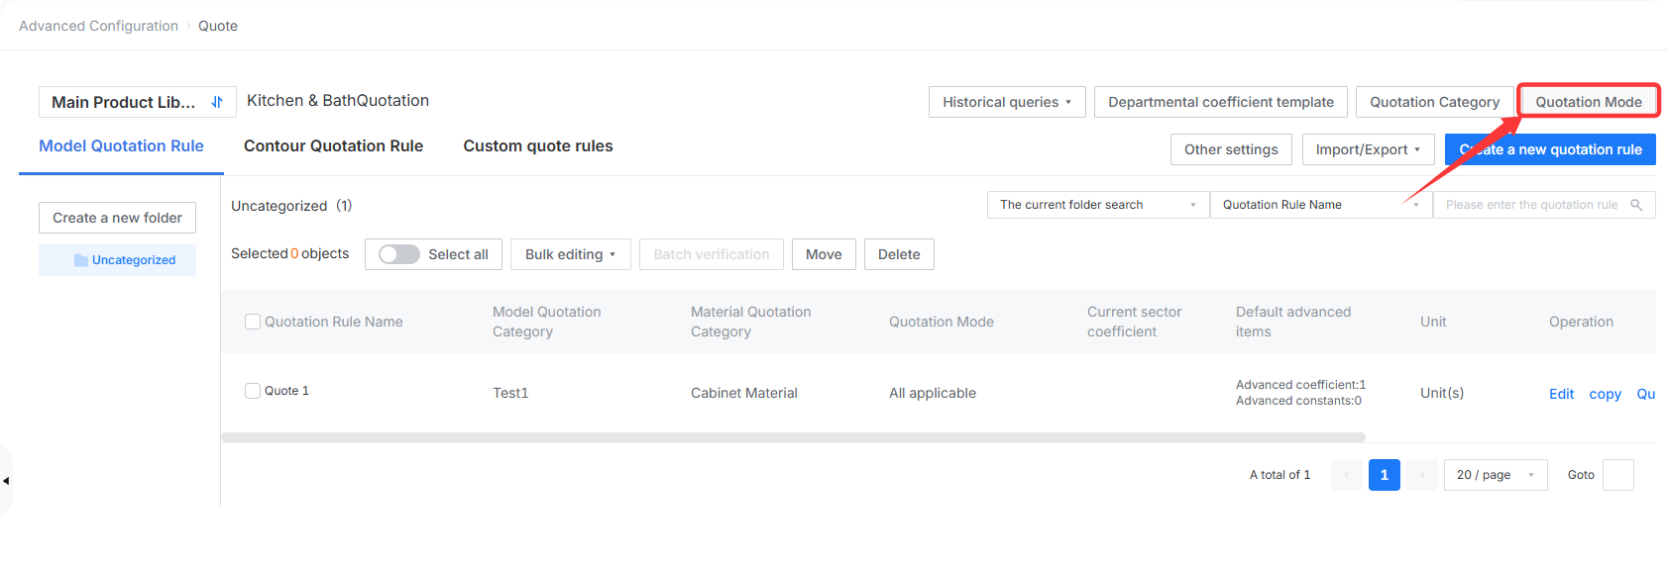The image size is (1668, 561).
Task: Click the Quotation Mode button
Action: (x=1589, y=102)
